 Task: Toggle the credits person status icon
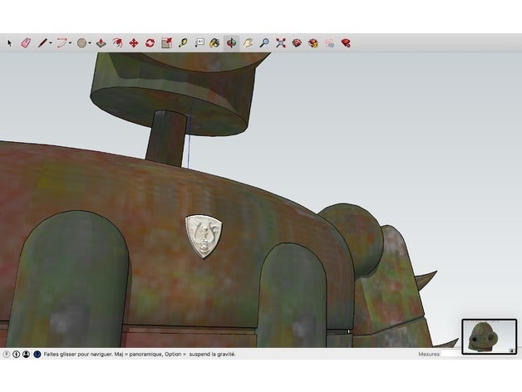tap(26, 354)
